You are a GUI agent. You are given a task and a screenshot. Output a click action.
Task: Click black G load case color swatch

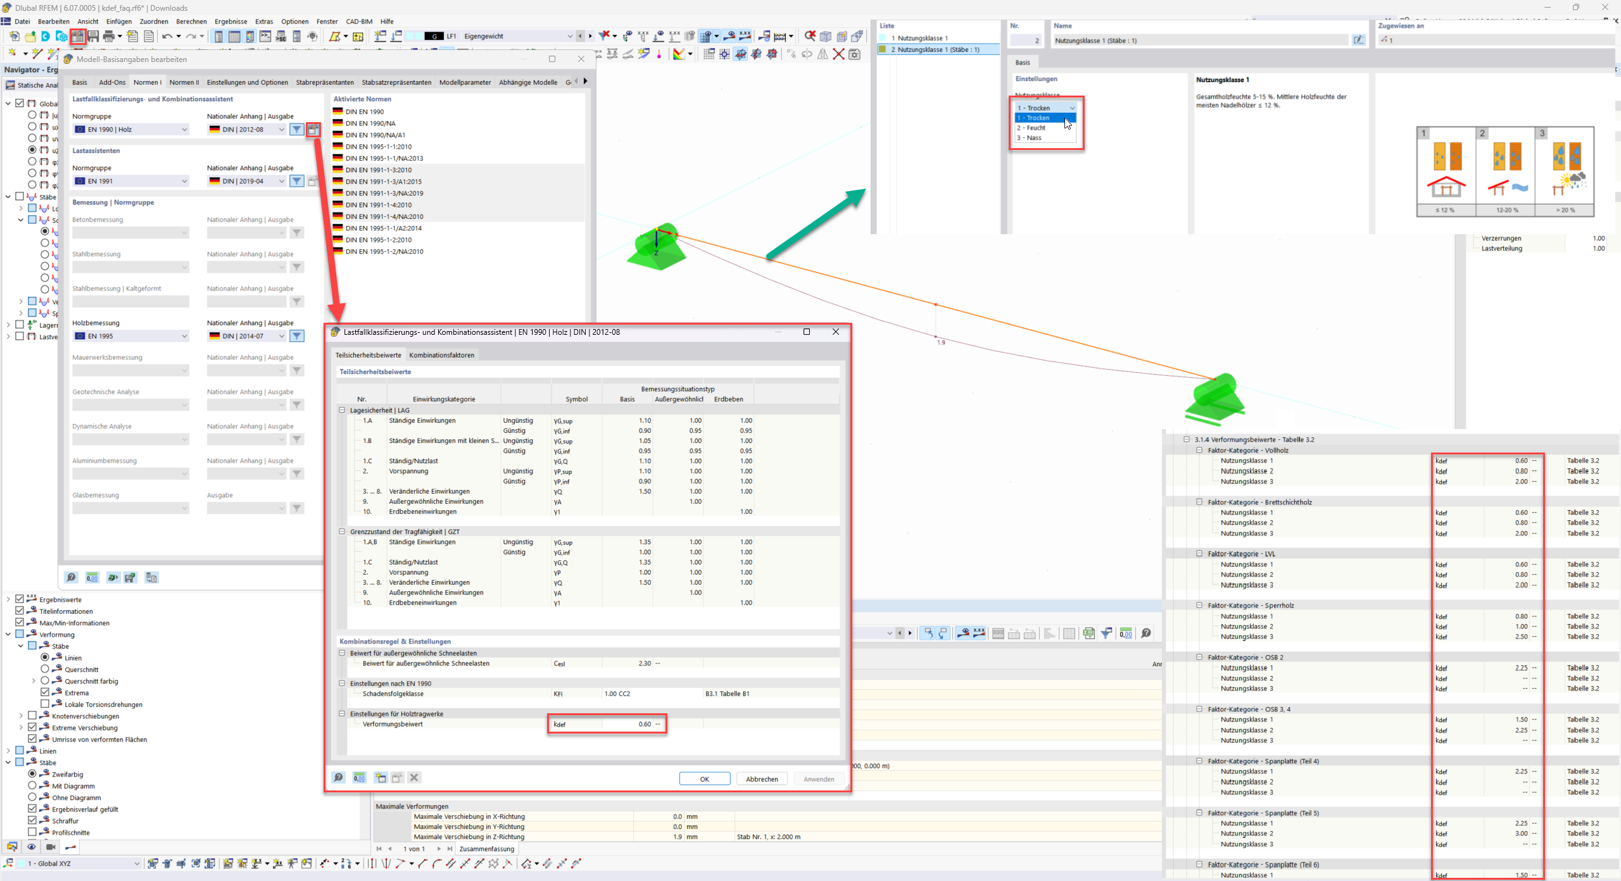click(434, 36)
